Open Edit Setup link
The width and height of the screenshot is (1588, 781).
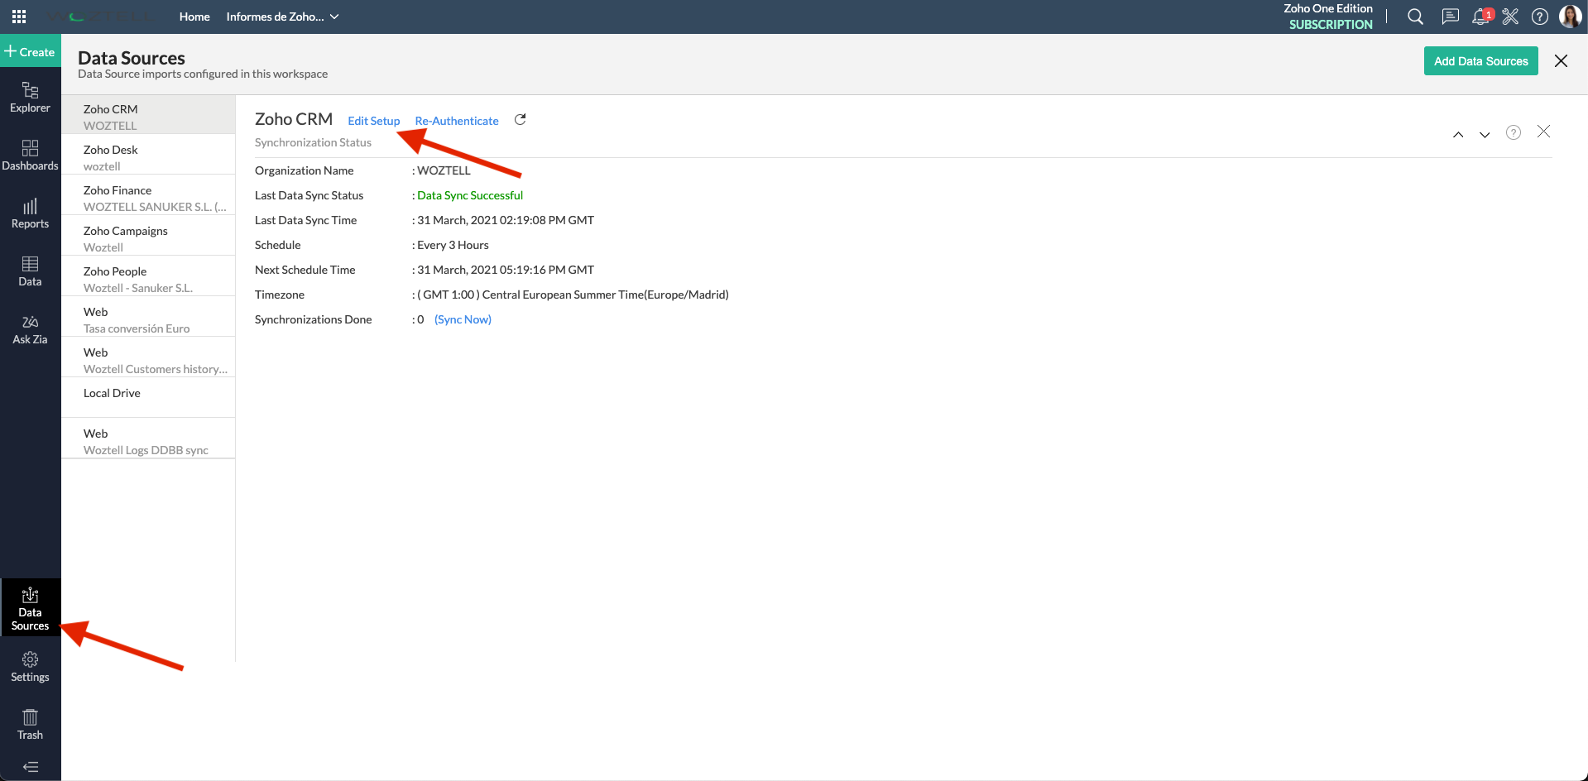(374, 121)
